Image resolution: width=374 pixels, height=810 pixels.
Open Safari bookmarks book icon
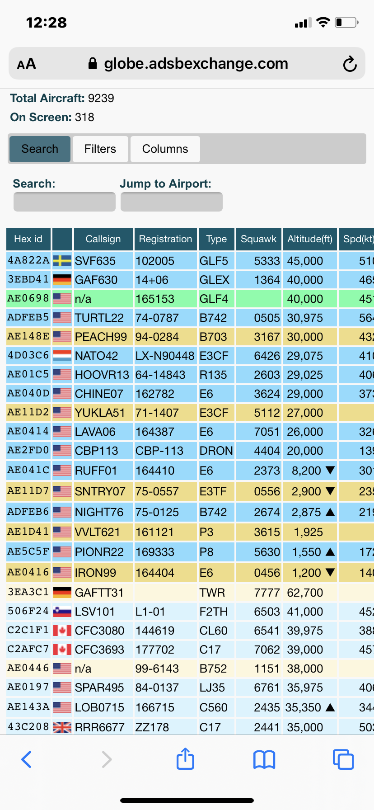(264, 759)
